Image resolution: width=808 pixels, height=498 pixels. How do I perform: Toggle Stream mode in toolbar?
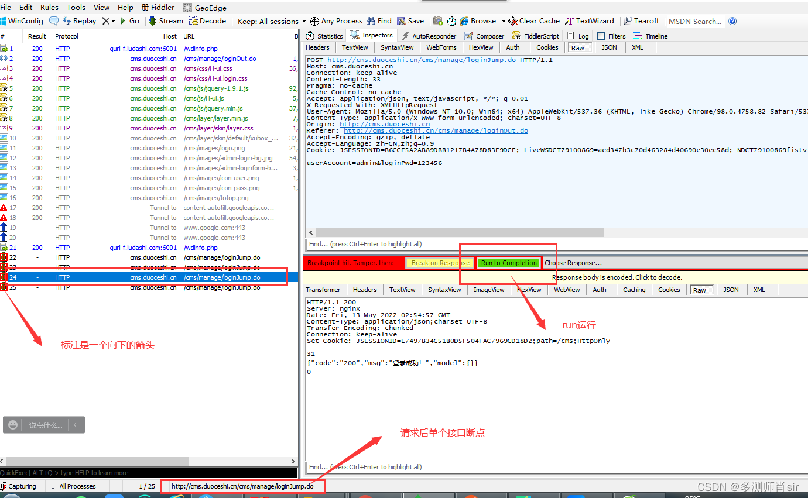166,21
